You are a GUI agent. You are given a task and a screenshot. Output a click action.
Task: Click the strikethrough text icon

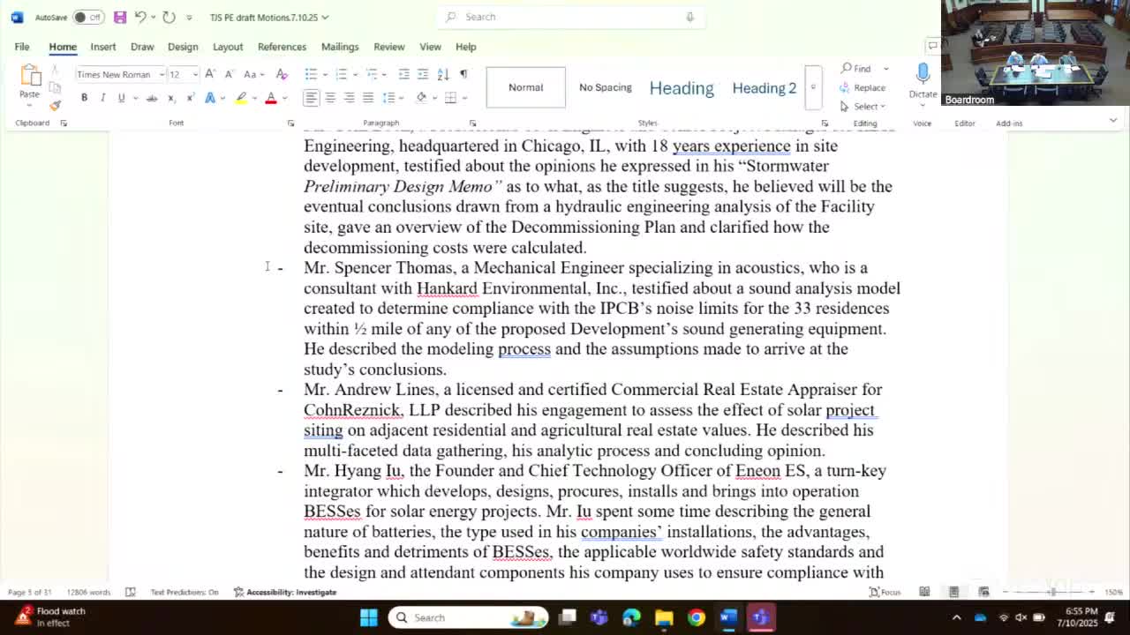pos(152,98)
